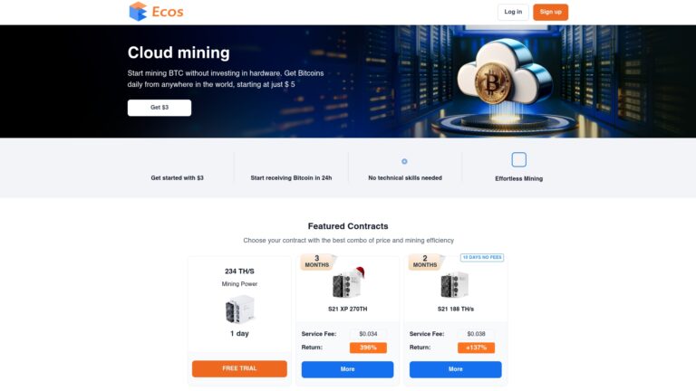
Task: Click the 3 Months badge
Action: click(x=318, y=261)
